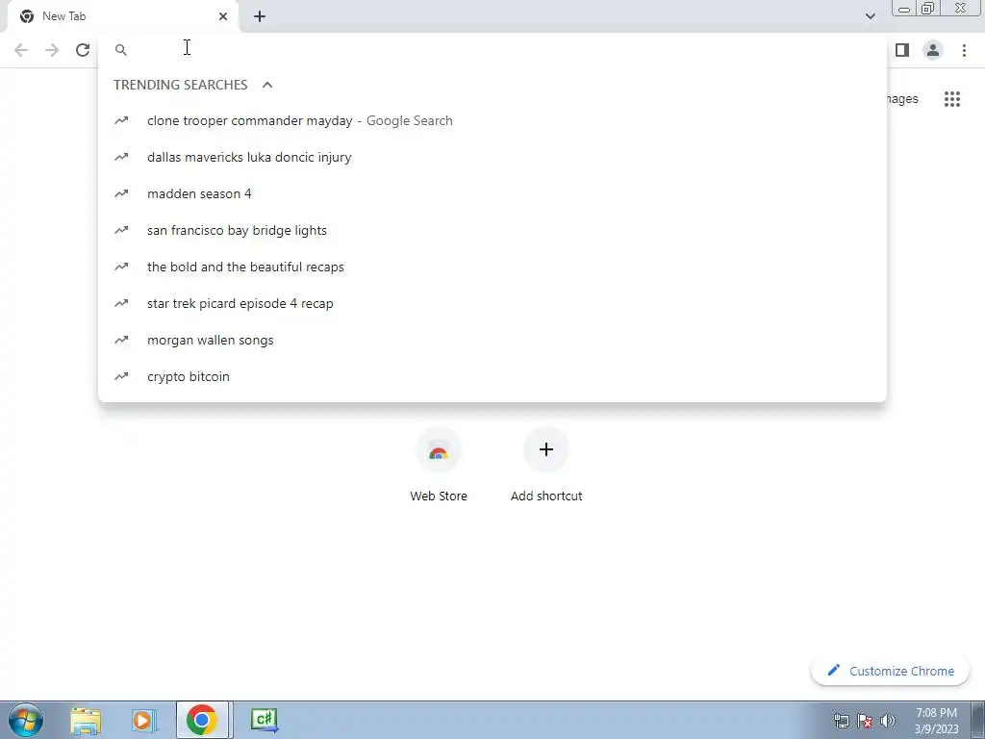Click the search magnifier icon in omnibox

click(121, 50)
